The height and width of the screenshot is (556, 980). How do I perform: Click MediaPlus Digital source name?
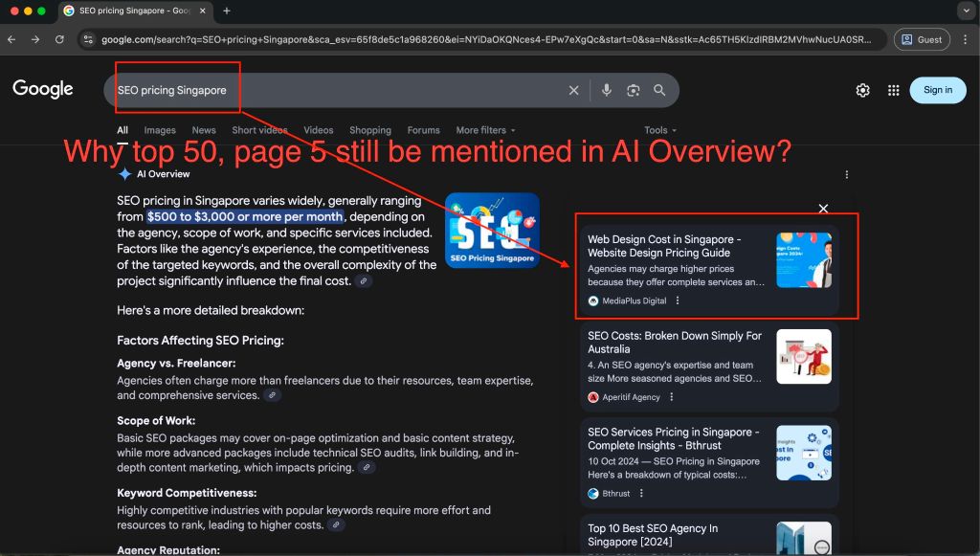[x=634, y=300]
